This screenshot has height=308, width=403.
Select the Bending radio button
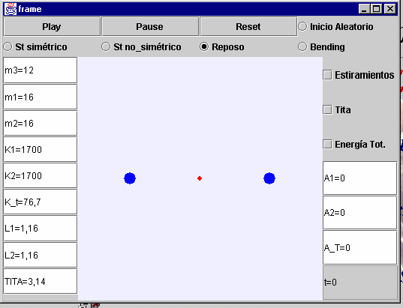tap(302, 46)
